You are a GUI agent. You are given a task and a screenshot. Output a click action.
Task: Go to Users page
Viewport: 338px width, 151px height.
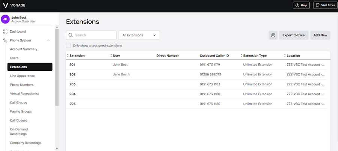click(x=14, y=58)
